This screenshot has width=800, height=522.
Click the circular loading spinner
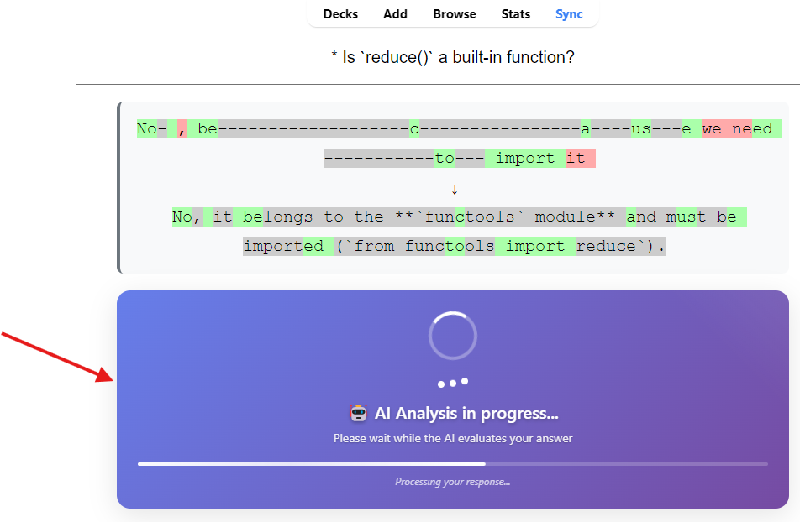453,336
